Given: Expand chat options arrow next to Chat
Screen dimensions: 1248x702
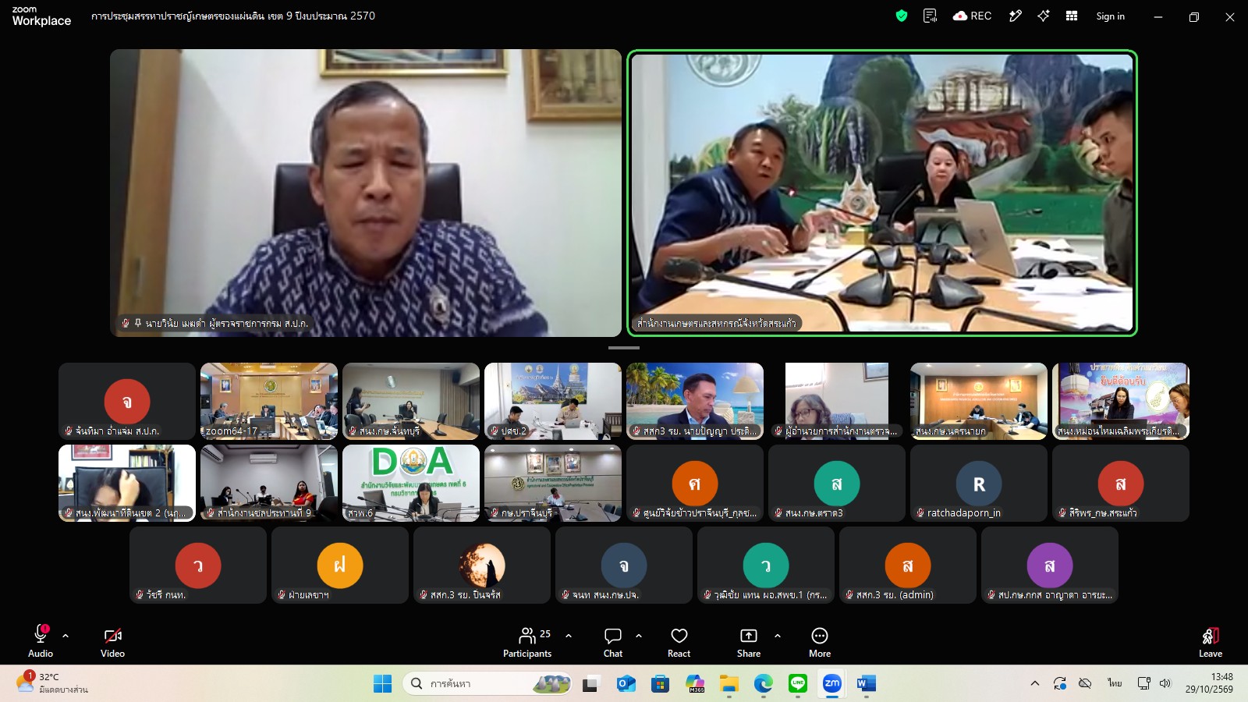Looking at the screenshot, I should pos(639,636).
